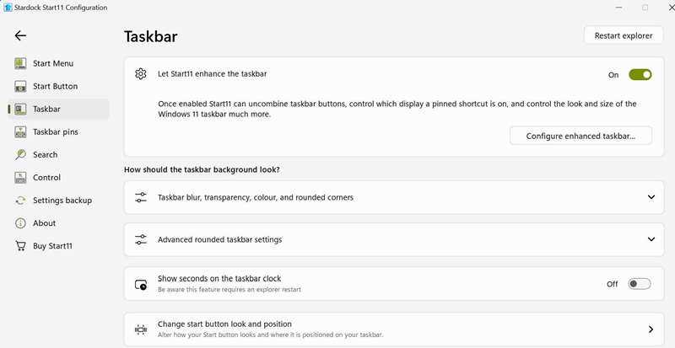675x348 pixels.
Task: Select the Taskbar sidebar item
Action: click(x=46, y=109)
